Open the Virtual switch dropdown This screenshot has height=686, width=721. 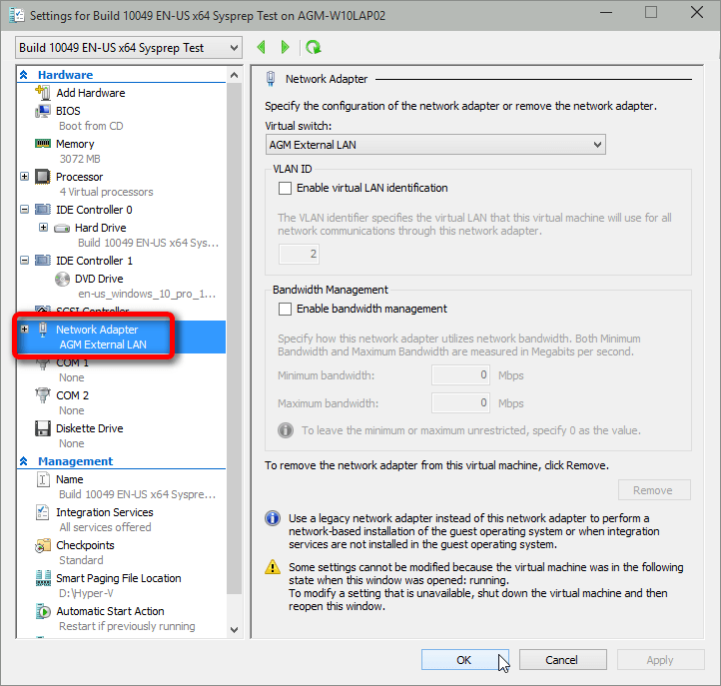pyautogui.click(x=435, y=145)
